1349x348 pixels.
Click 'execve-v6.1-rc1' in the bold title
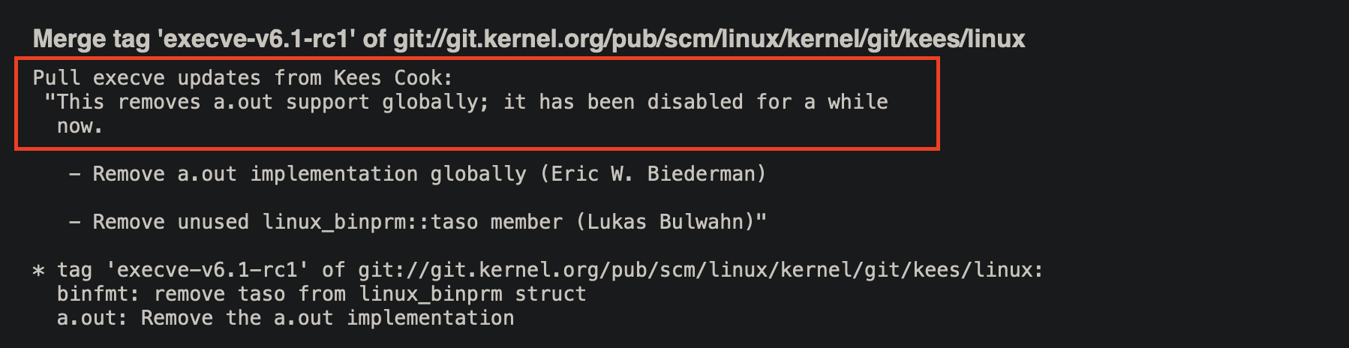[257, 39]
